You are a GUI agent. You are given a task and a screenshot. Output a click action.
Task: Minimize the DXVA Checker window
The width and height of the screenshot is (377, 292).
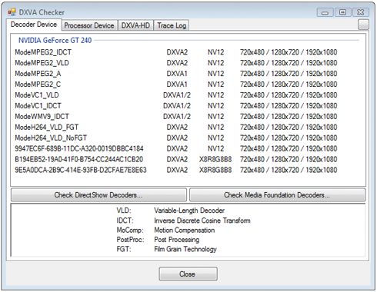pyautogui.click(x=325, y=12)
